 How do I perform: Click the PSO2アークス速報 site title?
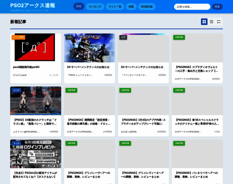[32, 5]
